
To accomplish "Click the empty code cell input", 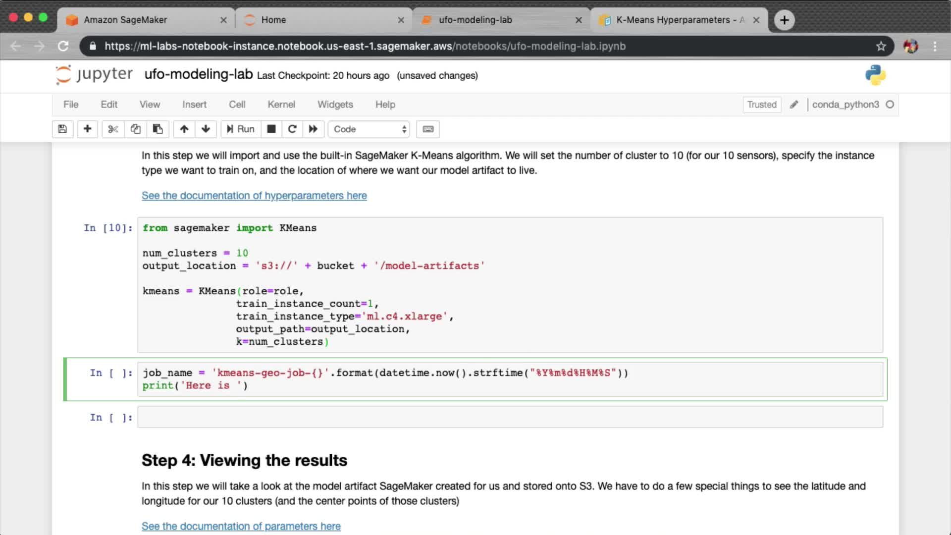I will click(510, 417).
